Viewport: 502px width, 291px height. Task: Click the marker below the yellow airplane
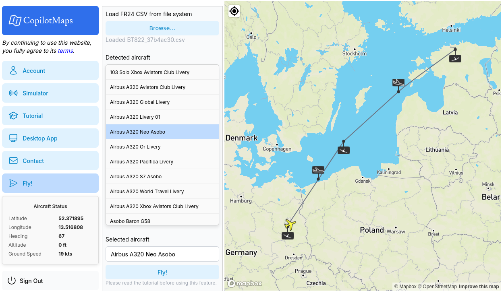(288, 235)
